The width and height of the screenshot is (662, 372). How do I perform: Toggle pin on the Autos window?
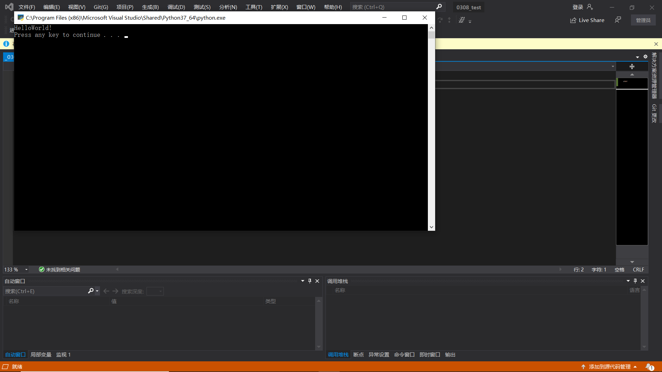310,281
